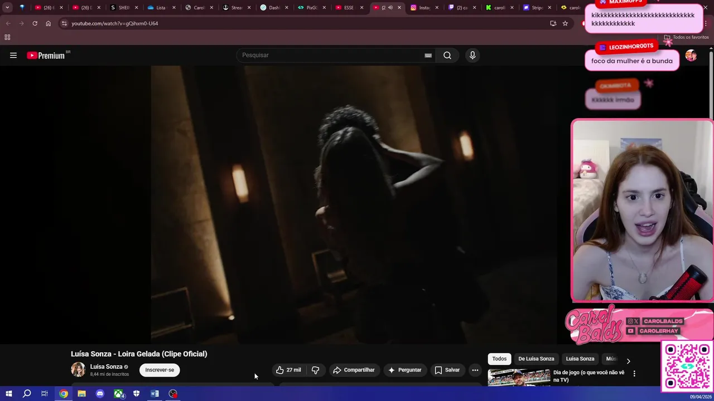Switch to the ESSE browser tab

[x=349, y=8]
